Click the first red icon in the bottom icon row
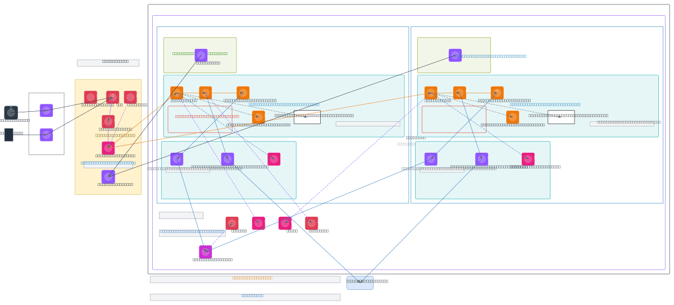Image resolution: width=674 pixels, height=305 pixels. [232, 223]
